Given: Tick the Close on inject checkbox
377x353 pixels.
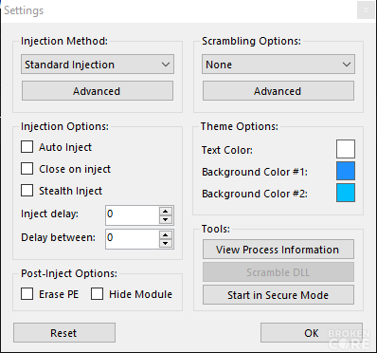Looking at the screenshot, I should [x=27, y=169].
